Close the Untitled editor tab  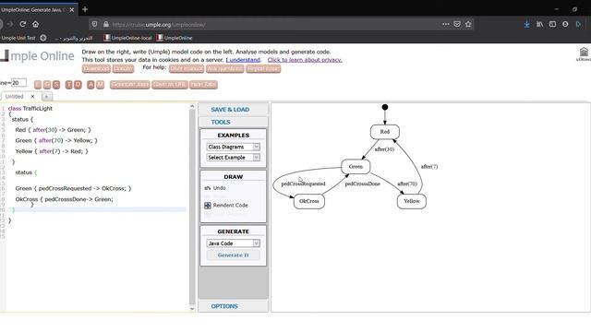(32, 97)
